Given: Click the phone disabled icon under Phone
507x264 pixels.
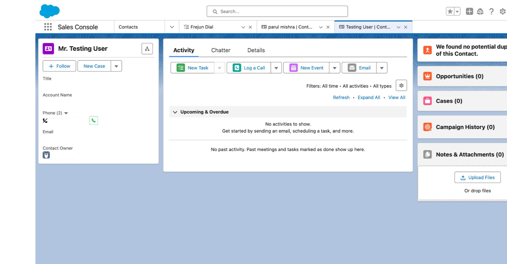Looking at the screenshot, I should pos(45,121).
